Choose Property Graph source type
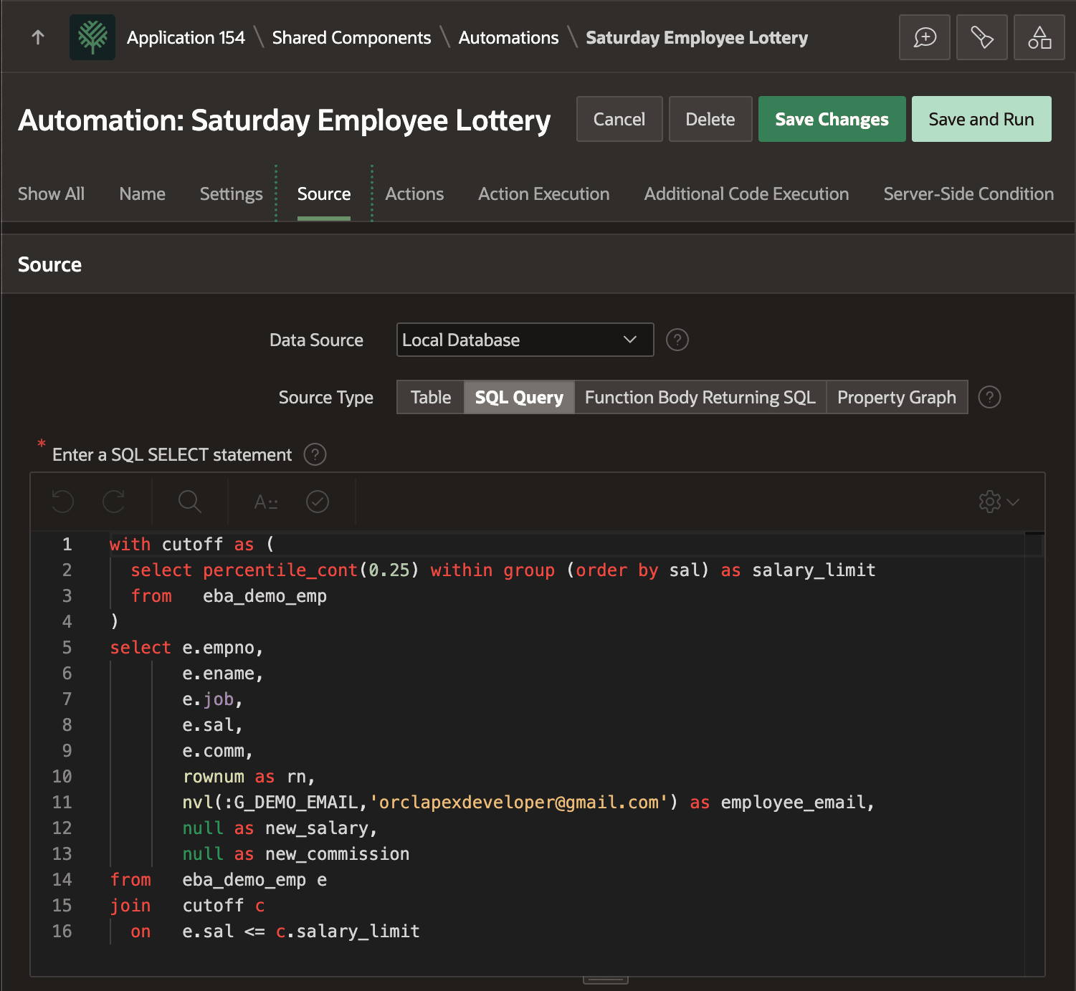Viewport: 1076px width, 991px height. coord(897,397)
